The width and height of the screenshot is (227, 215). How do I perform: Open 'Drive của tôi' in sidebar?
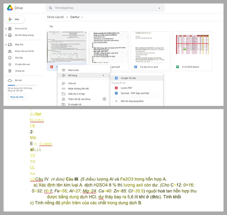pyautogui.click(x=21, y=28)
